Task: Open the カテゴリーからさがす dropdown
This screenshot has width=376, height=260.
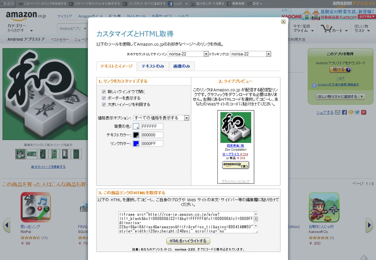Action: pos(20,28)
